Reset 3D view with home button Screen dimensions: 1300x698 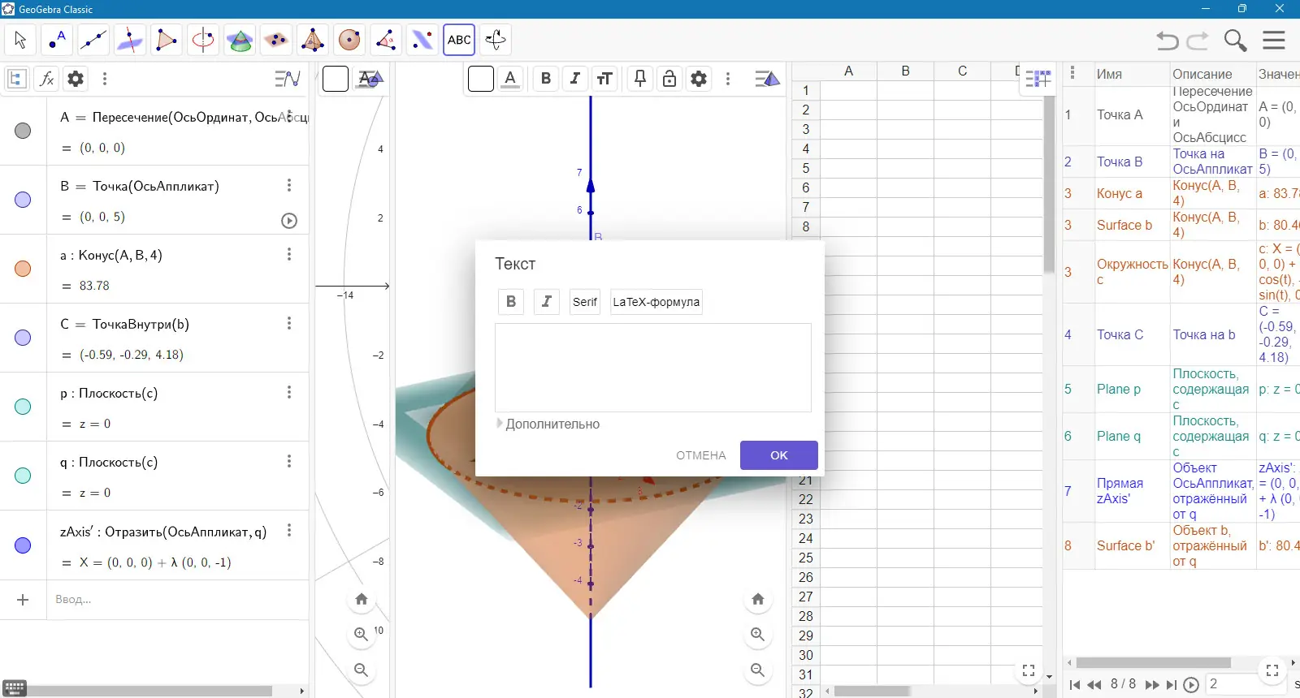(x=758, y=599)
